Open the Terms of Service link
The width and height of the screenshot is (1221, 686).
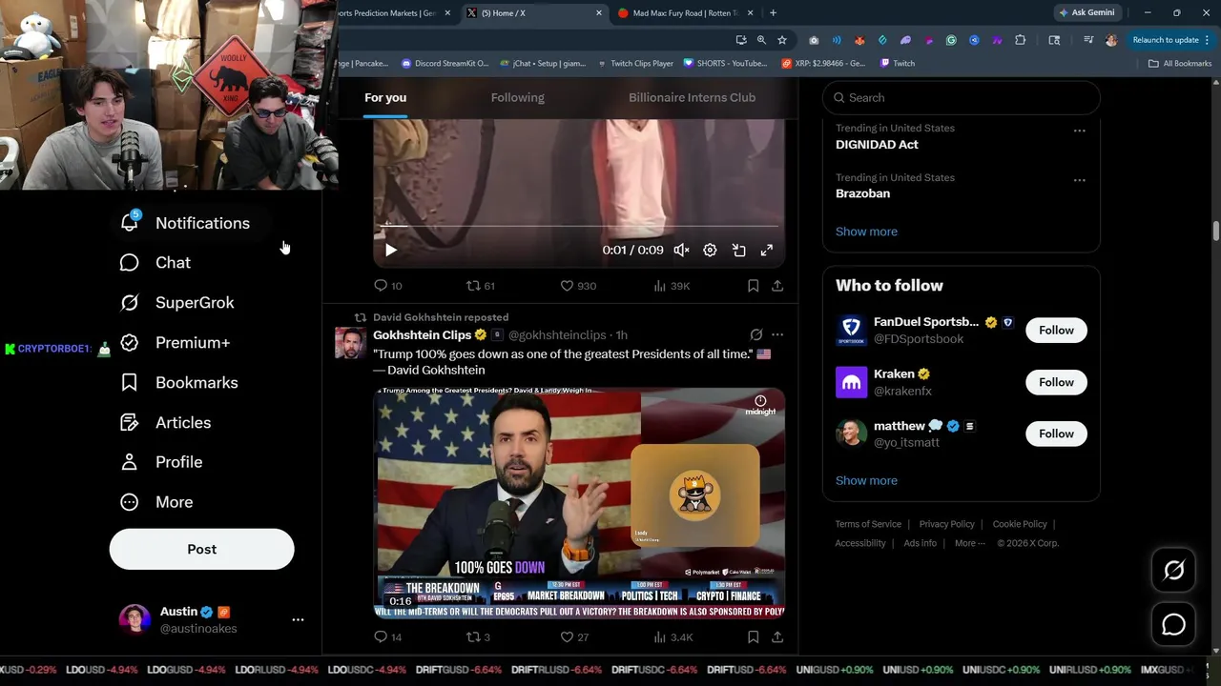point(868,525)
